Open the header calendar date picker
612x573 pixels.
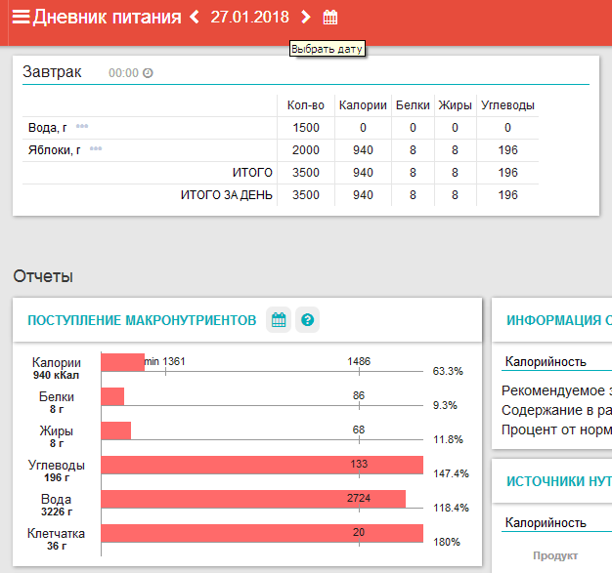(330, 18)
